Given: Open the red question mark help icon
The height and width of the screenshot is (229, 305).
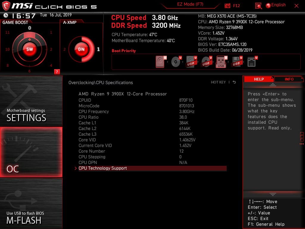Looking at the screenshot, I should tap(57, 72).
